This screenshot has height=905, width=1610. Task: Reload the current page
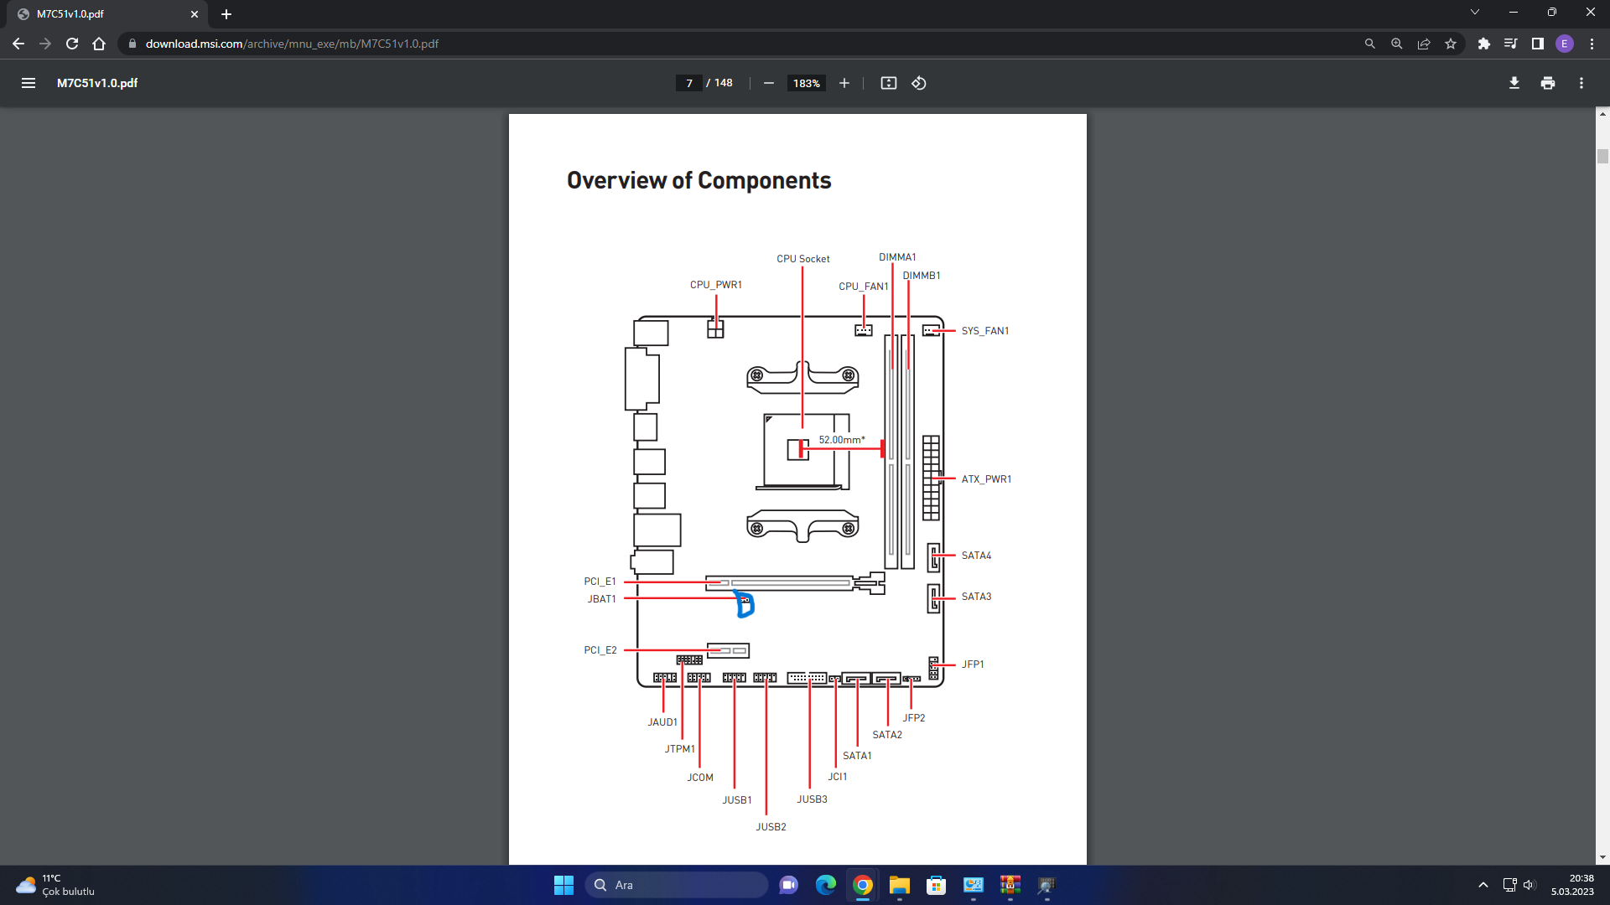[72, 44]
